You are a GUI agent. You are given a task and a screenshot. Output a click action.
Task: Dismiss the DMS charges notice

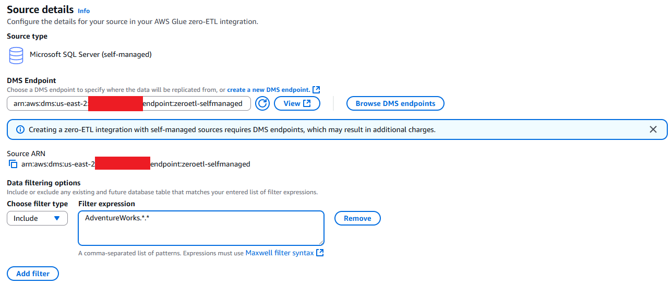tap(653, 129)
